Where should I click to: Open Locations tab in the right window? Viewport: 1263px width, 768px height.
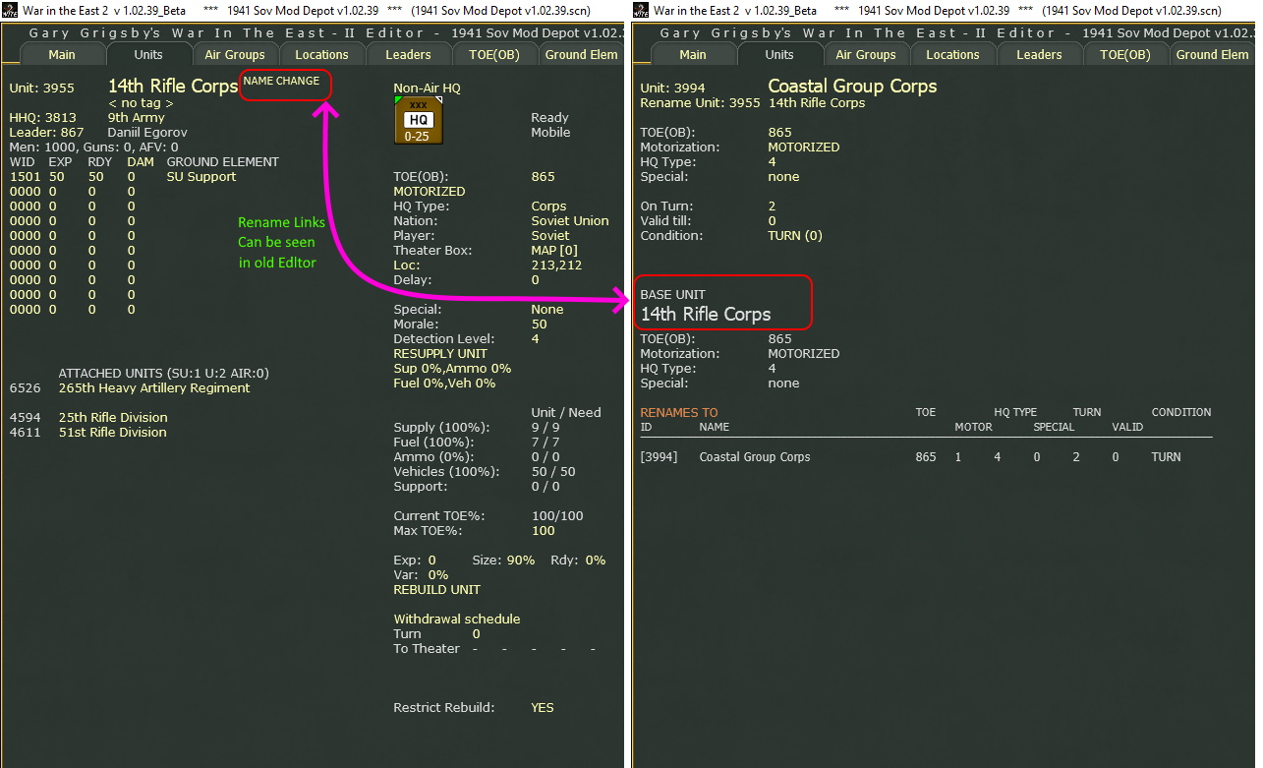pyautogui.click(x=952, y=55)
